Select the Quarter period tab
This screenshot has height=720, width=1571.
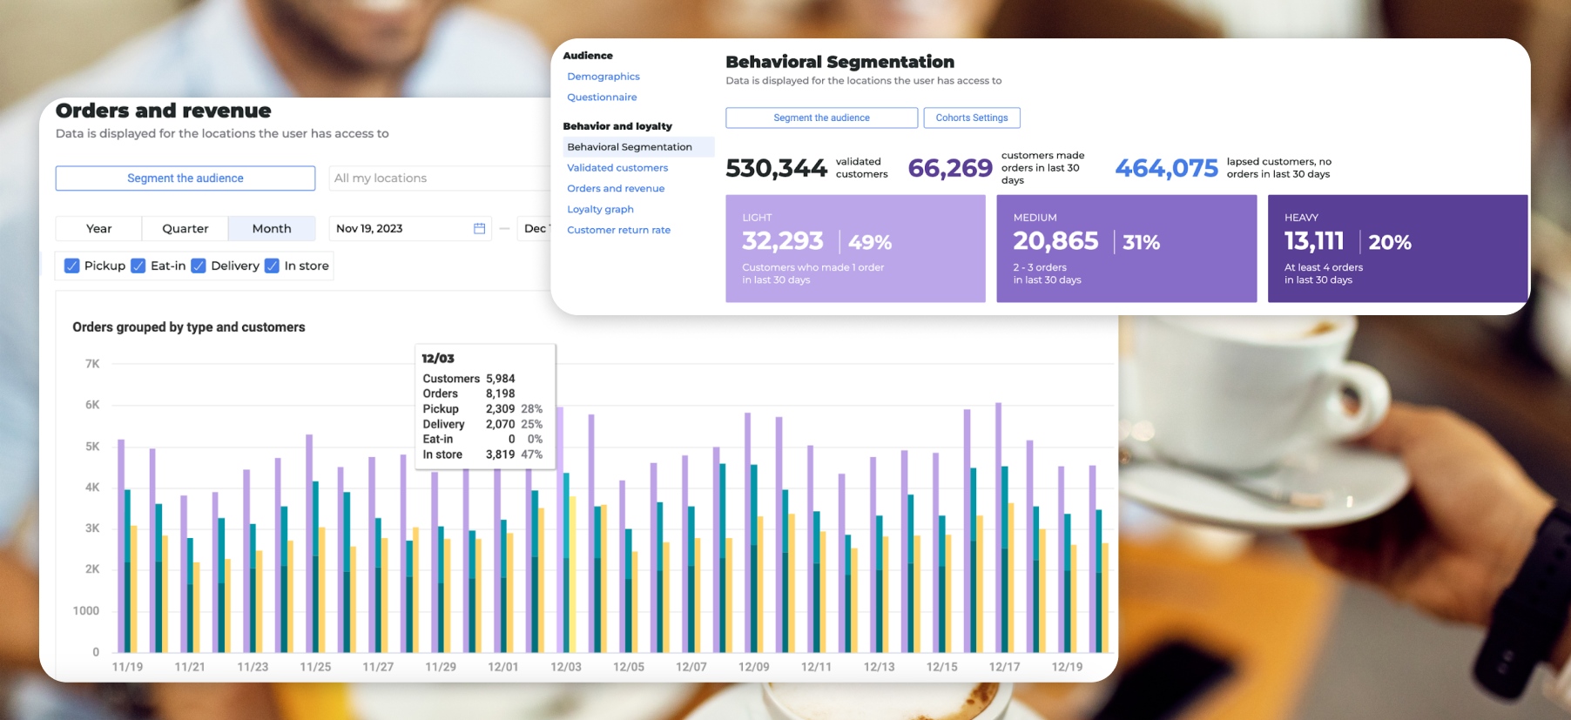185,228
